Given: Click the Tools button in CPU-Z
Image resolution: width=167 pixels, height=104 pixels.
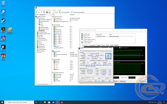Looking at the screenshot, I should 96,81.
